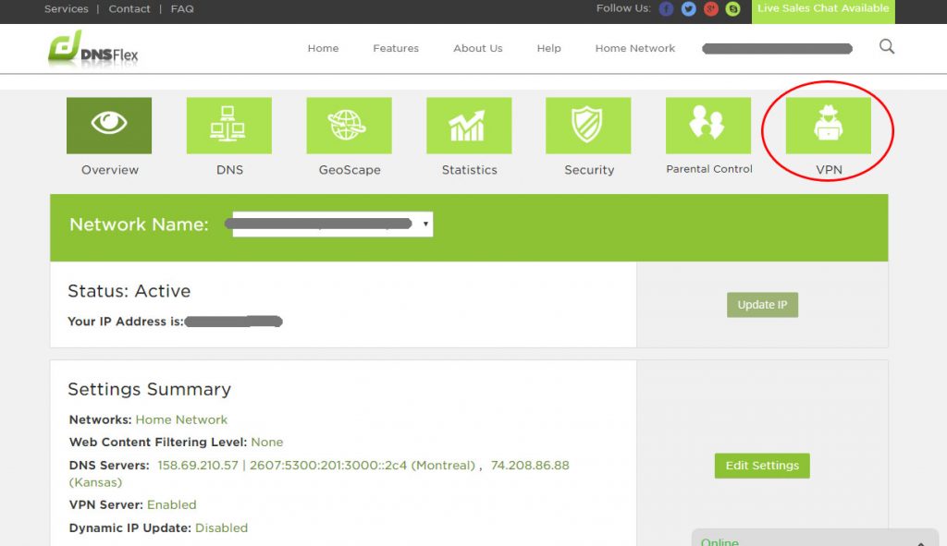The image size is (947, 546).
Task: Open the VPN hacker icon tile
Action: pyautogui.click(x=828, y=126)
